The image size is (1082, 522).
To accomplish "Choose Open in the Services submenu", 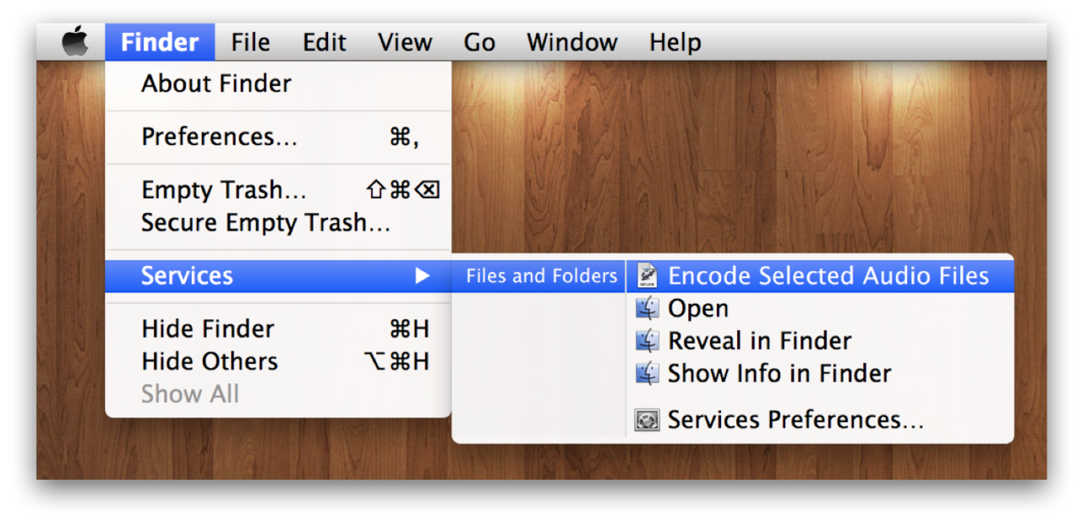I will (x=819, y=309).
